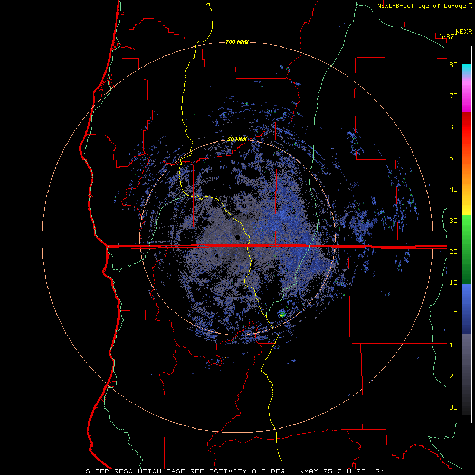Click the 0 dBZ scale value

[x=455, y=314]
